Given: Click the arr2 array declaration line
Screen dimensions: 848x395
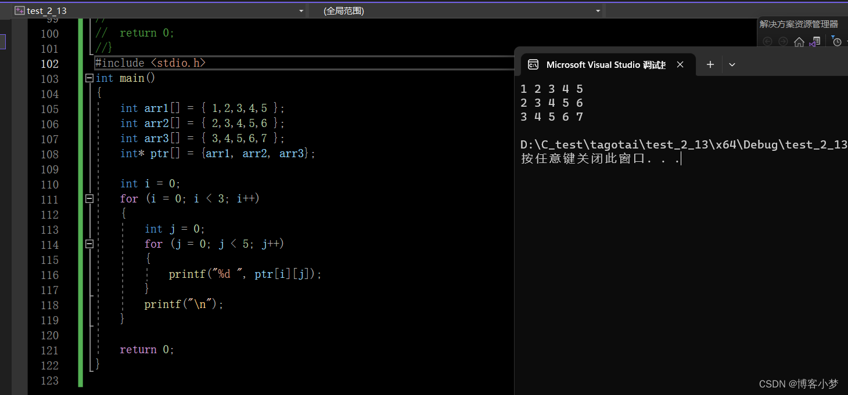Looking at the screenshot, I should tap(203, 123).
